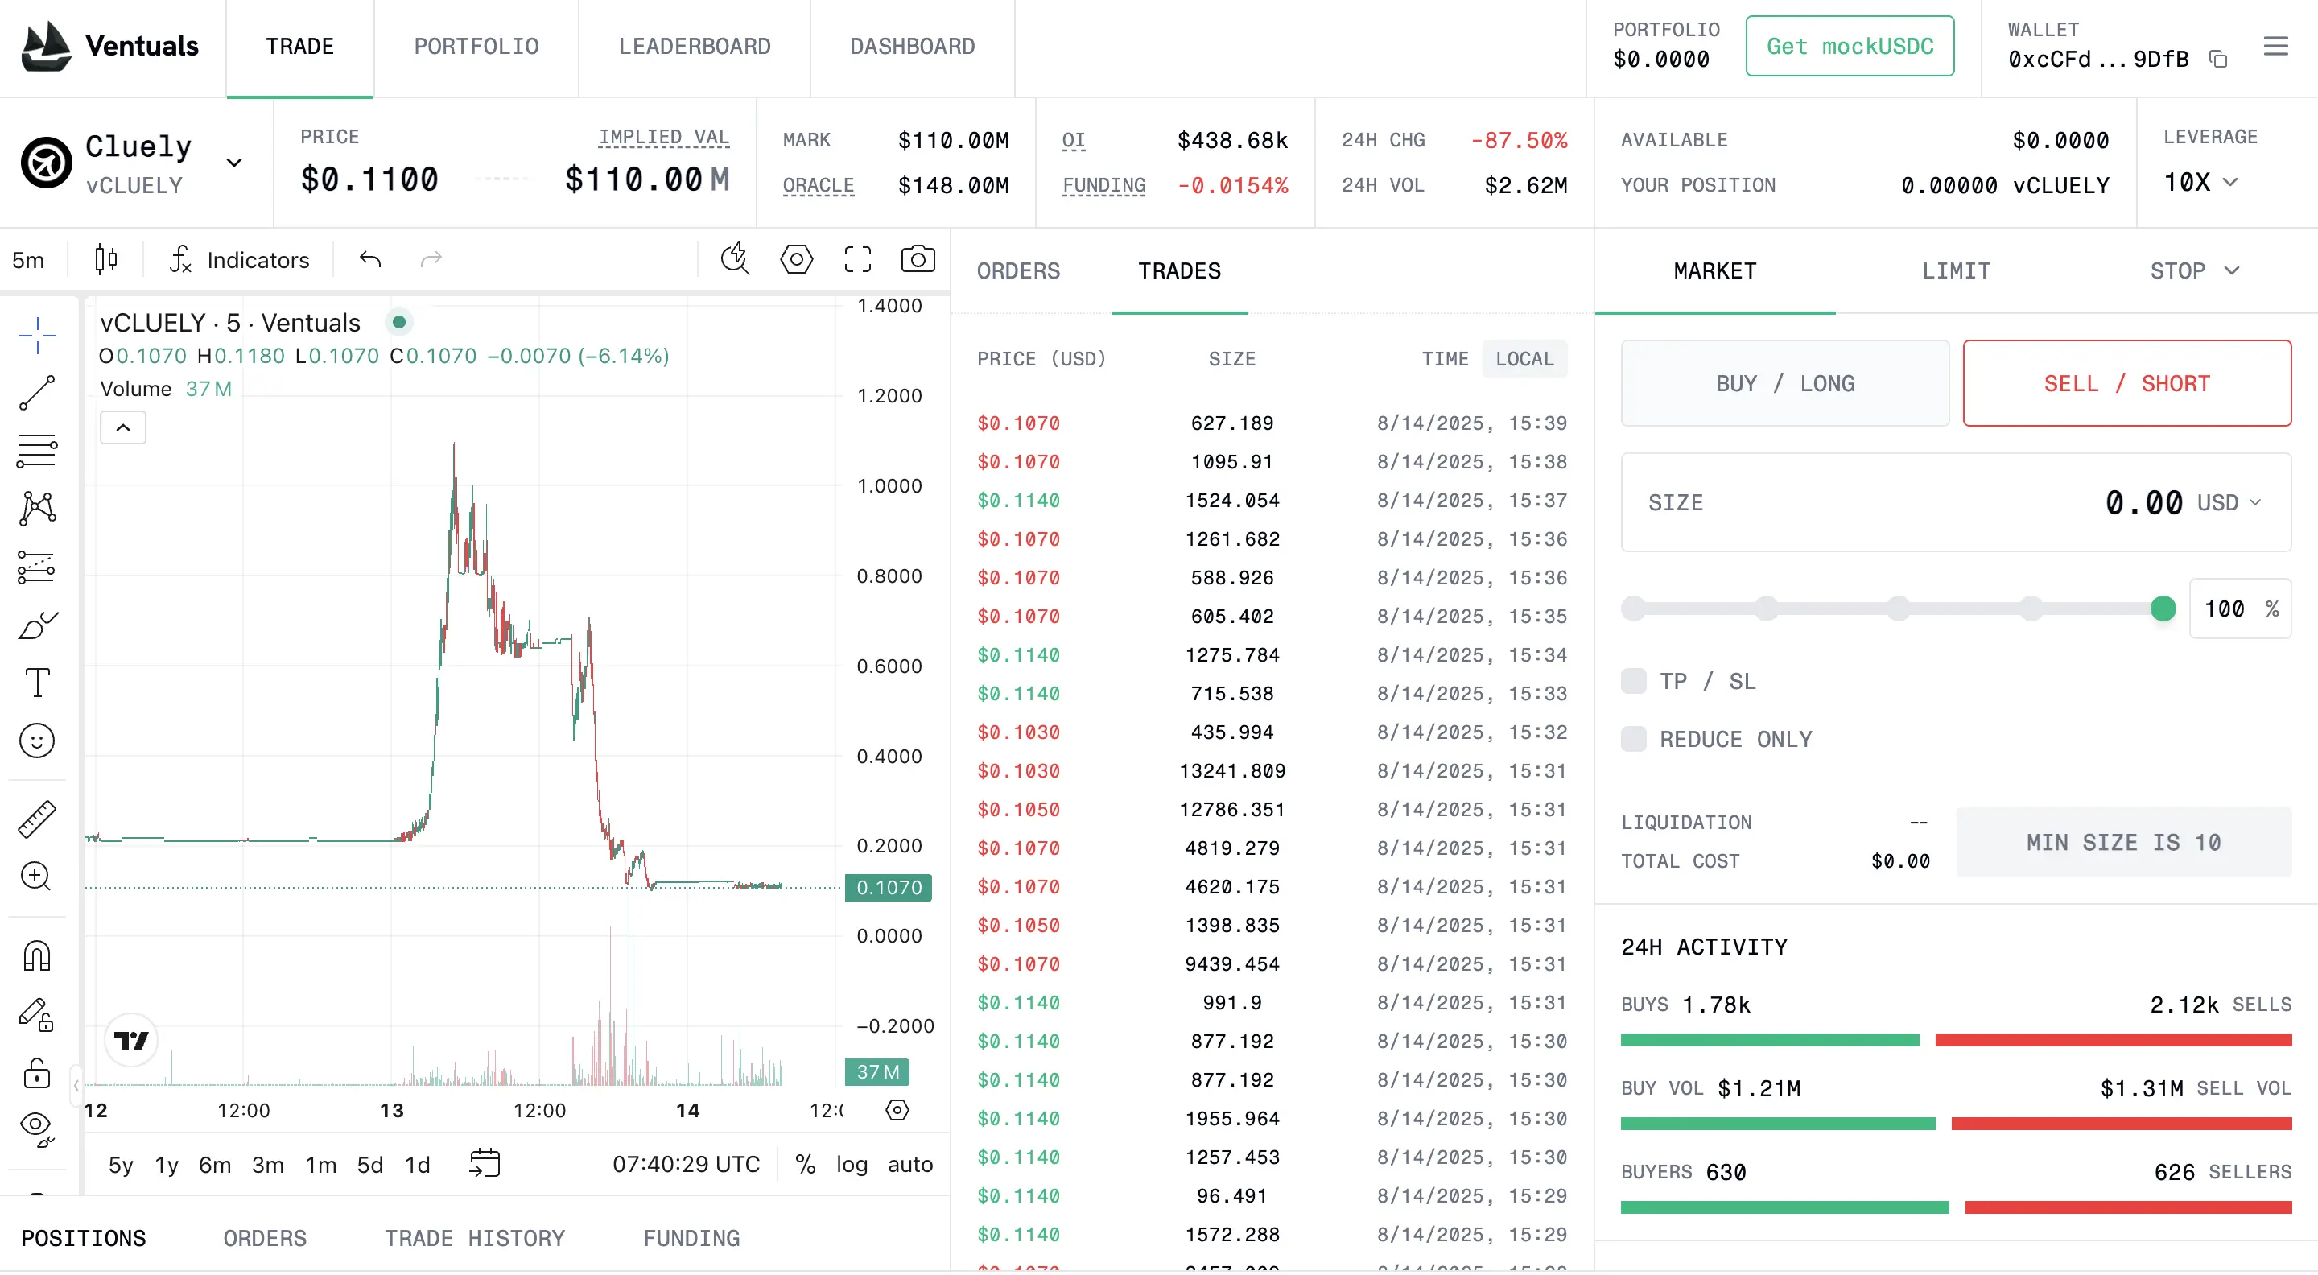
Task: Expand the Cluely market selector chevron
Action: tap(234, 163)
